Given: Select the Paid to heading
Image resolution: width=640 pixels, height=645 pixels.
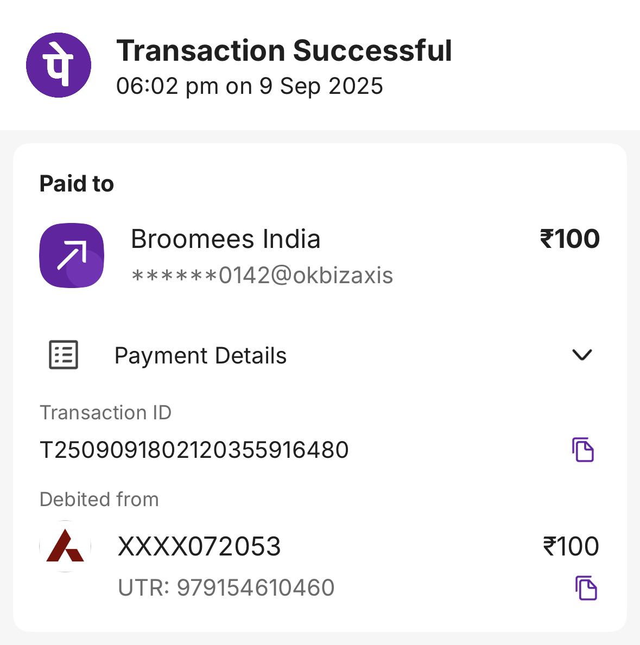Looking at the screenshot, I should click(x=77, y=183).
